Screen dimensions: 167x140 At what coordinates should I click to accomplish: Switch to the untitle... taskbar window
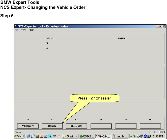(120, 136)
